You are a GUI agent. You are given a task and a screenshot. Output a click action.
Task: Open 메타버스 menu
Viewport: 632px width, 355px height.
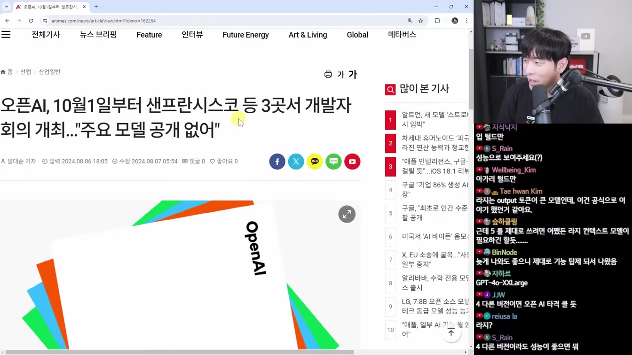click(x=402, y=35)
